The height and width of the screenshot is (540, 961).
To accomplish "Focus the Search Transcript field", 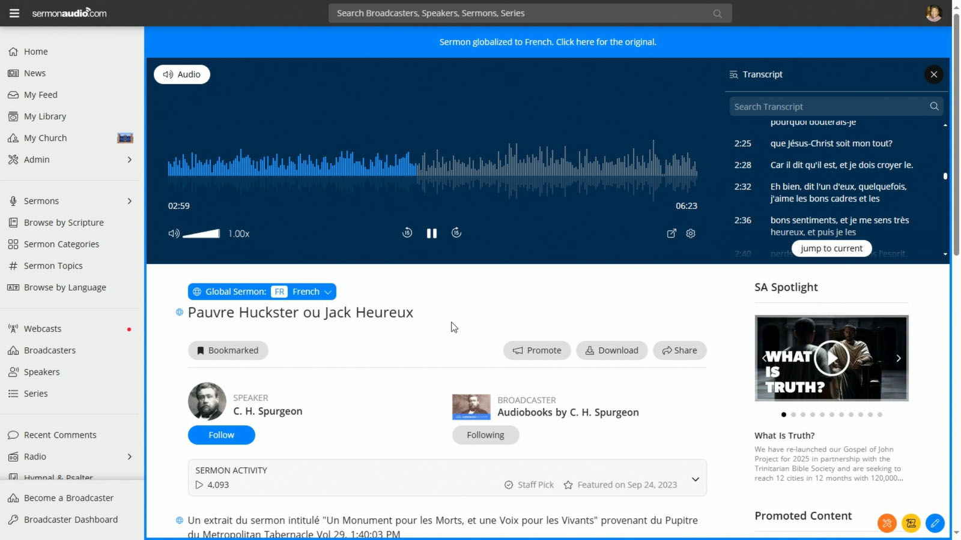I will 836,106.
